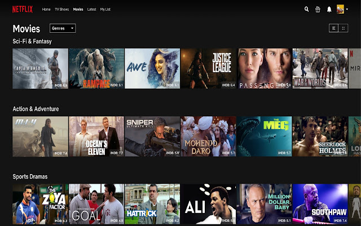This screenshot has width=361, height=226.
Task: Open the Rampage movie thumbnail
Action: [96, 68]
